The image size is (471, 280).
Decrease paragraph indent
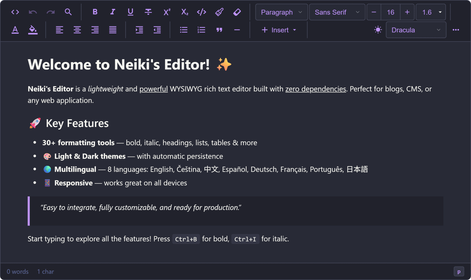pyautogui.click(x=157, y=30)
